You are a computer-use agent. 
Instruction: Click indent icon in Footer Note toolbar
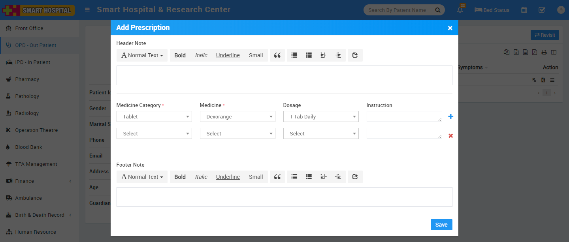(338, 177)
